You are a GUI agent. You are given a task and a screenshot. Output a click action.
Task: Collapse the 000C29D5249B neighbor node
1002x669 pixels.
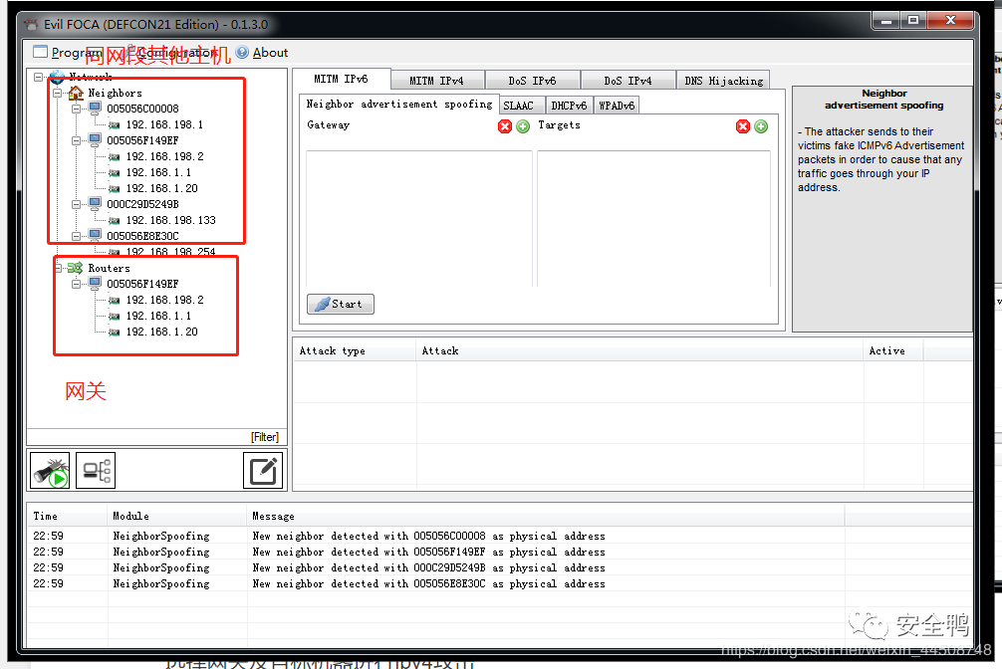pyautogui.click(x=76, y=204)
